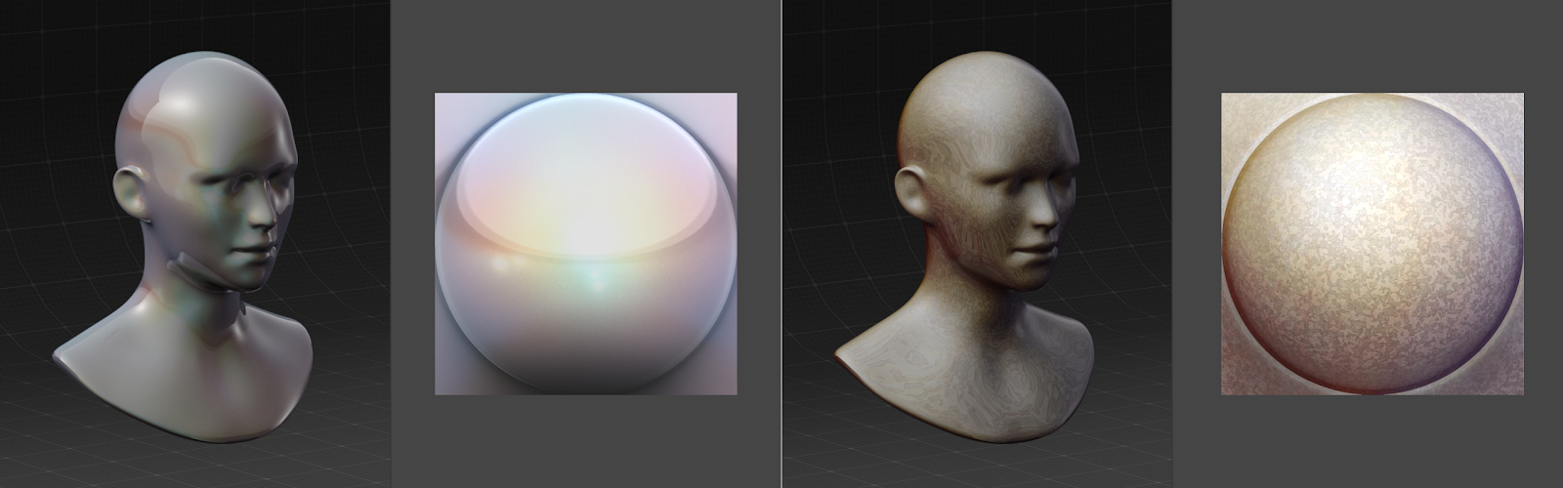Click empty grid floor below the glossy bust
The image size is (1563, 488).
point(195,459)
